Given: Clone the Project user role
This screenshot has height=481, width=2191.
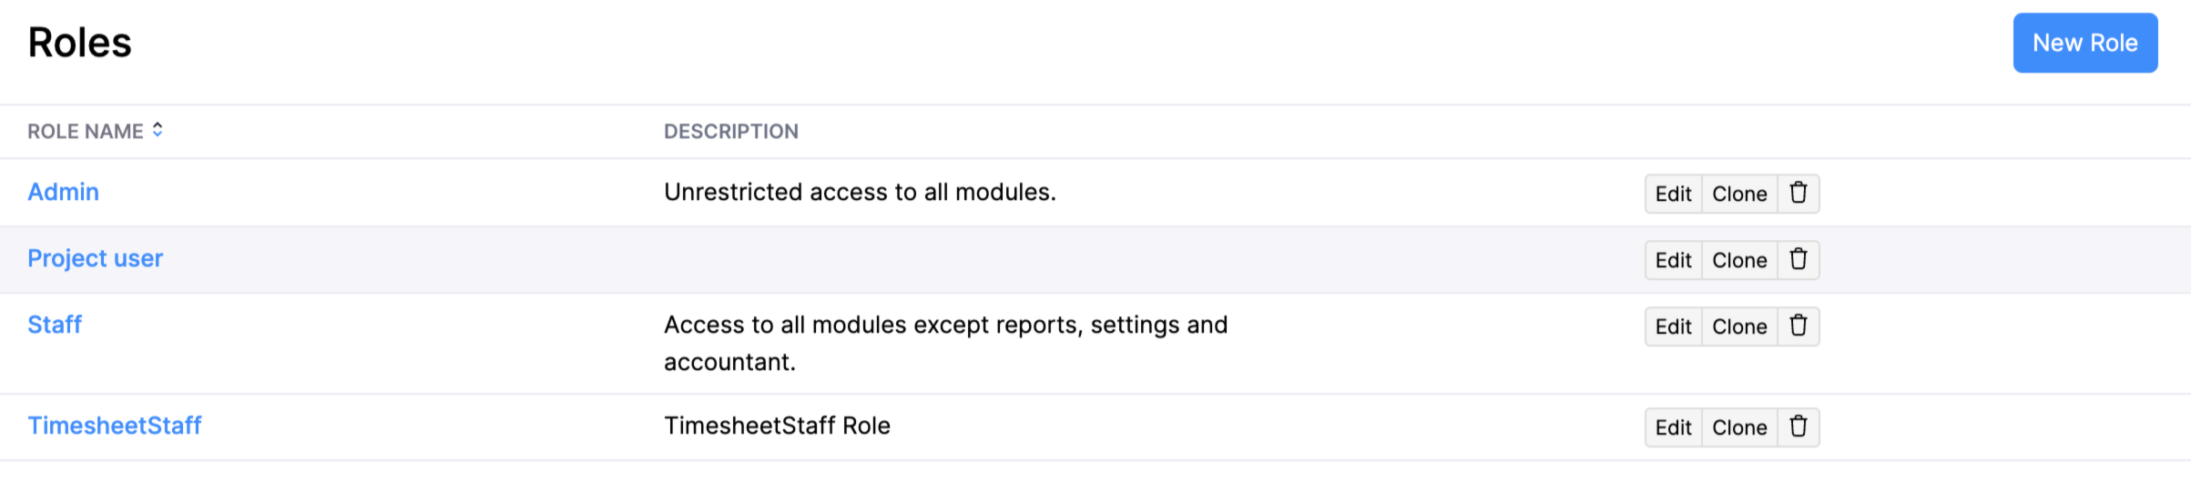Looking at the screenshot, I should [x=1739, y=260].
